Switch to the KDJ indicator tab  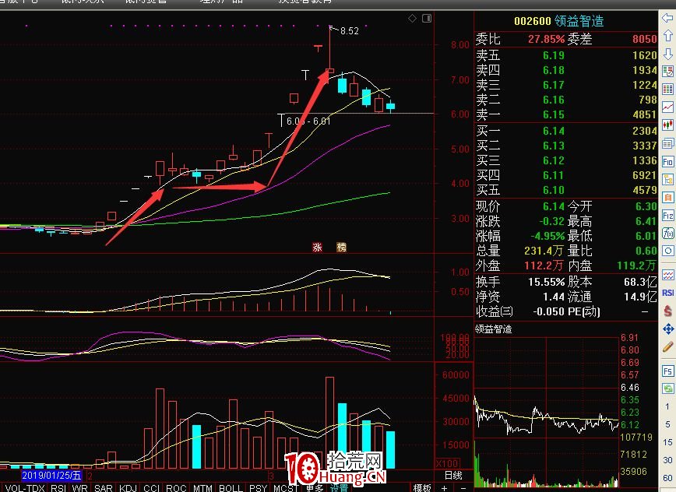pyautogui.click(x=128, y=487)
